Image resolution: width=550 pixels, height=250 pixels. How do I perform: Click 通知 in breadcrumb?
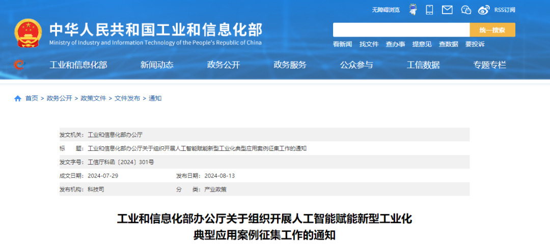point(155,99)
